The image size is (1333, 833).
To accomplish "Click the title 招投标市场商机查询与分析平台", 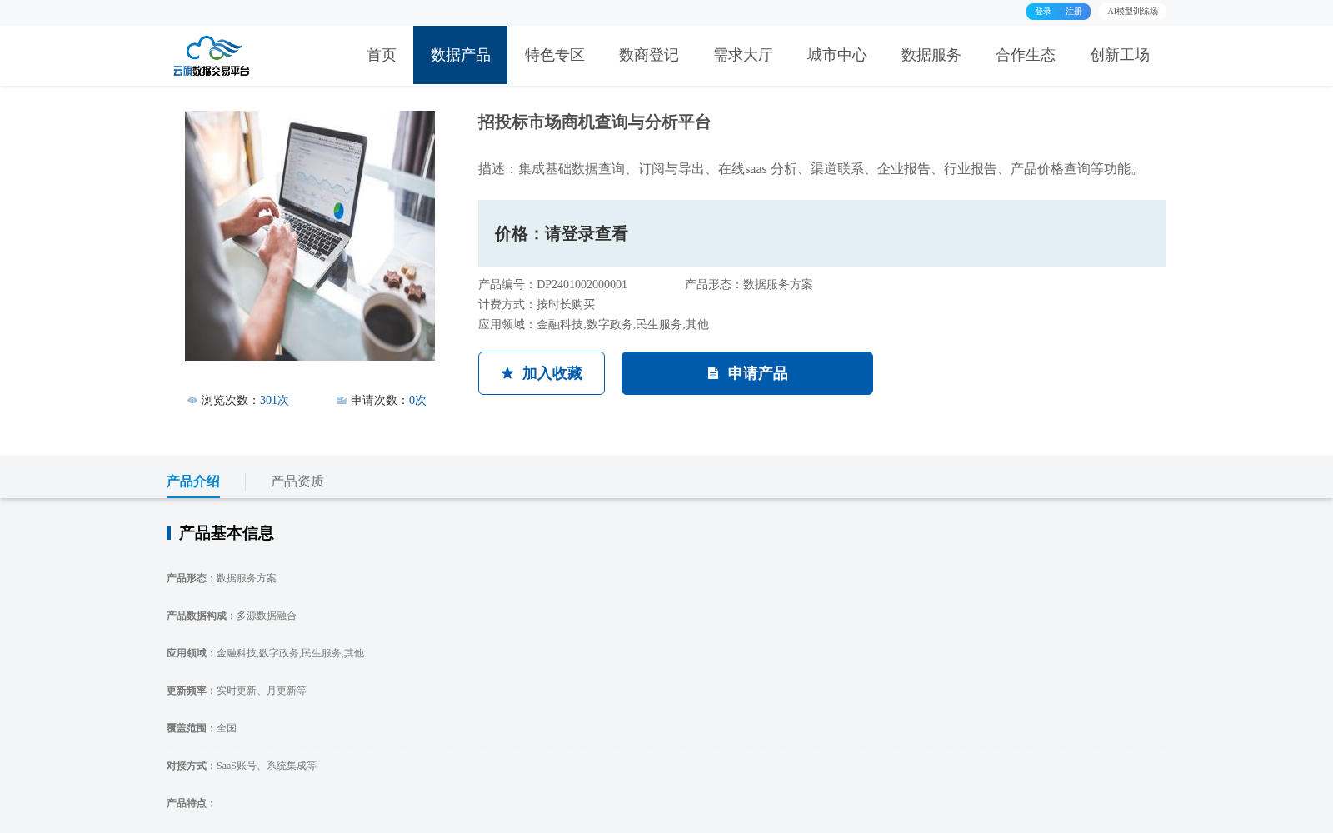I will coord(594,122).
